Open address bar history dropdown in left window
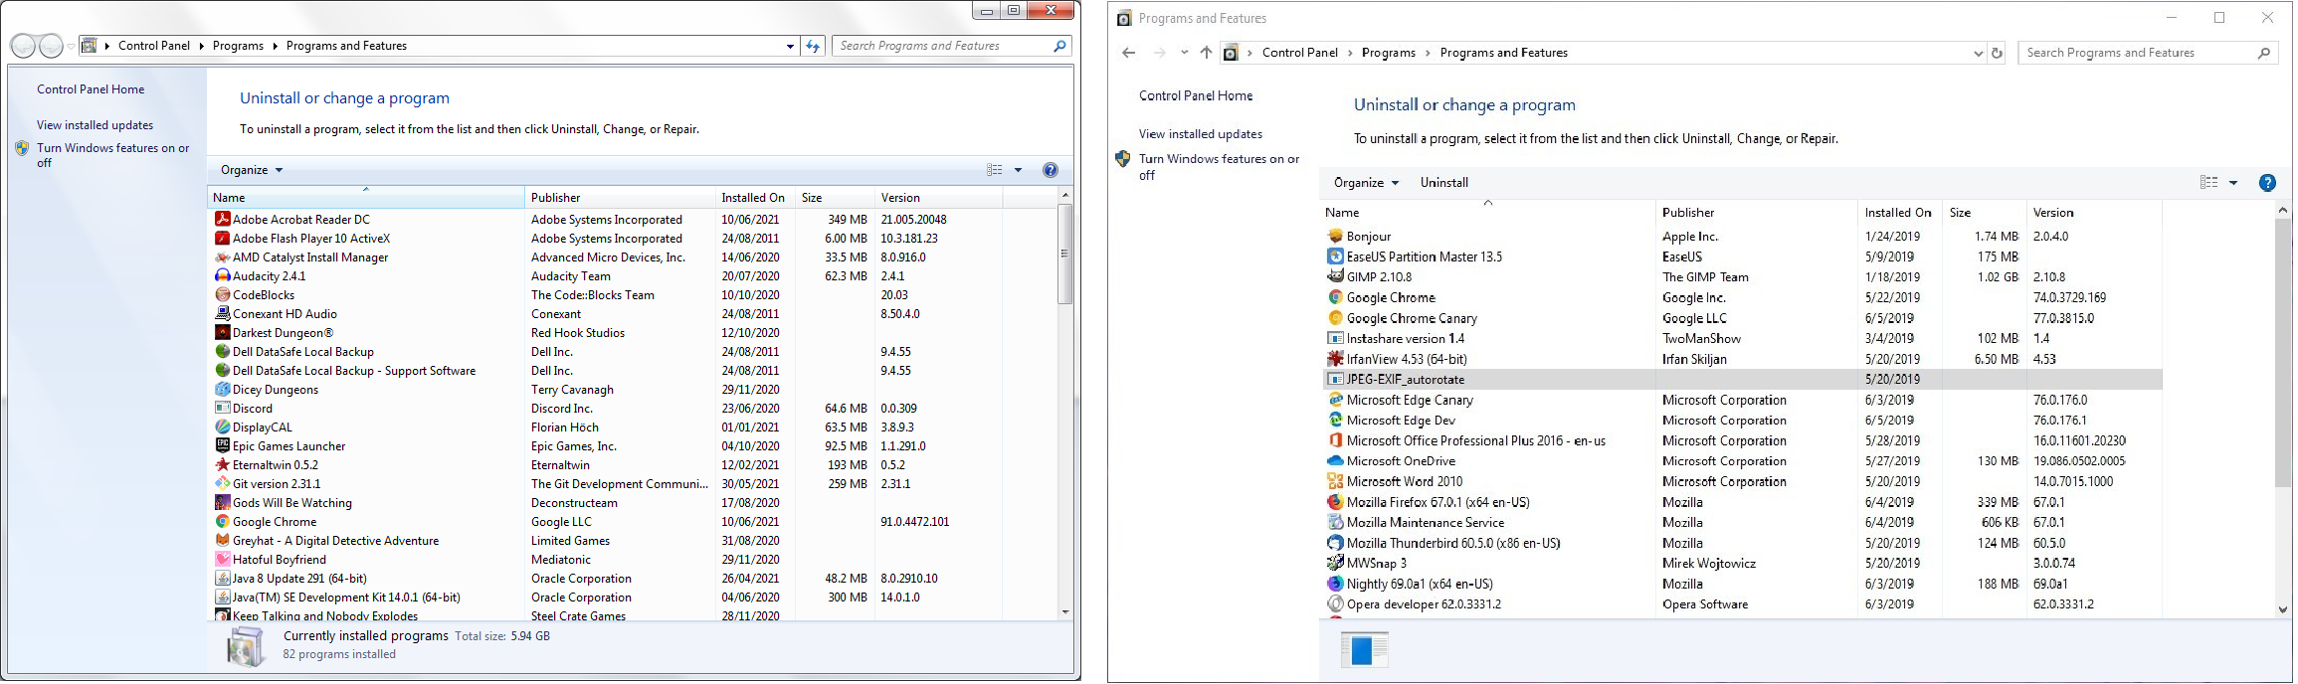Viewport: 2298px width, 684px height. coord(790,46)
